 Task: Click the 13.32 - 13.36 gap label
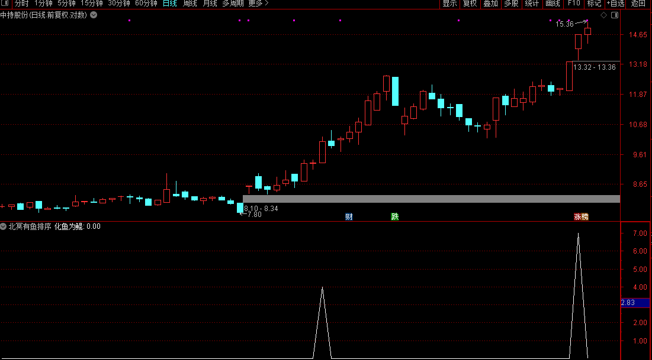pos(594,67)
